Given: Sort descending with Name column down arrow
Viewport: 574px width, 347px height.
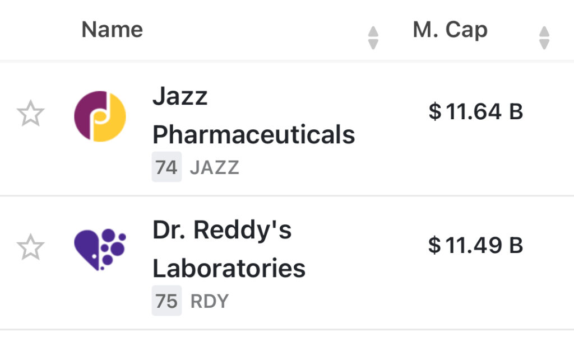Looking at the screenshot, I should [373, 44].
